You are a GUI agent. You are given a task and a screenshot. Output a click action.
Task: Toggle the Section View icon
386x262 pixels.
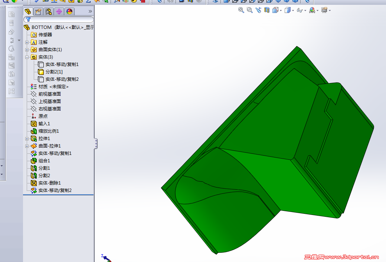pyautogui.click(x=266, y=10)
